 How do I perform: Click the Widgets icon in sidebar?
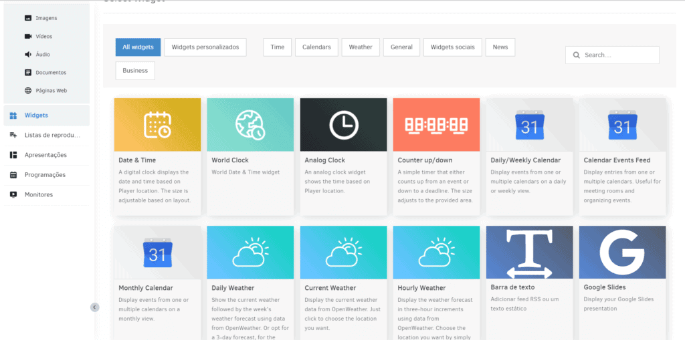coord(13,115)
